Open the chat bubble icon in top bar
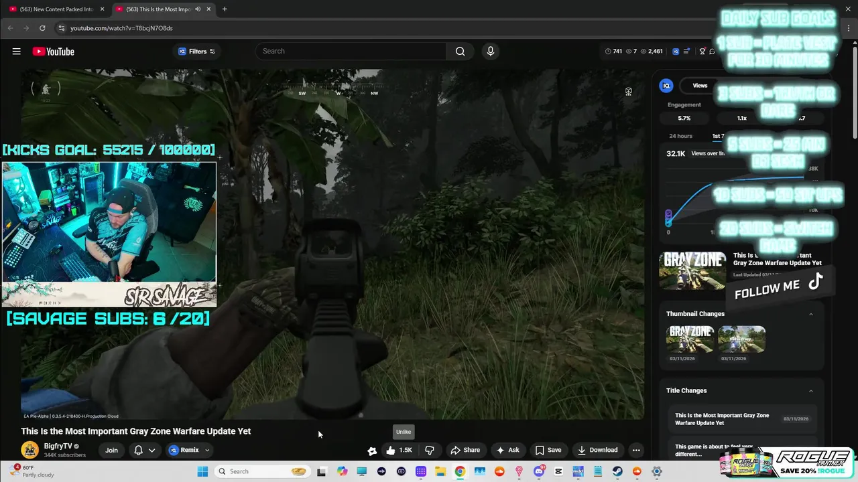Image resolution: width=858 pixels, height=482 pixels. tap(712, 52)
